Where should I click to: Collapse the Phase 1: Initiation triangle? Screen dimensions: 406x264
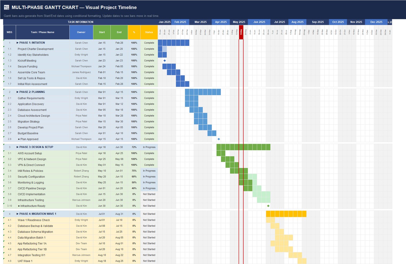tap(18, 43)
